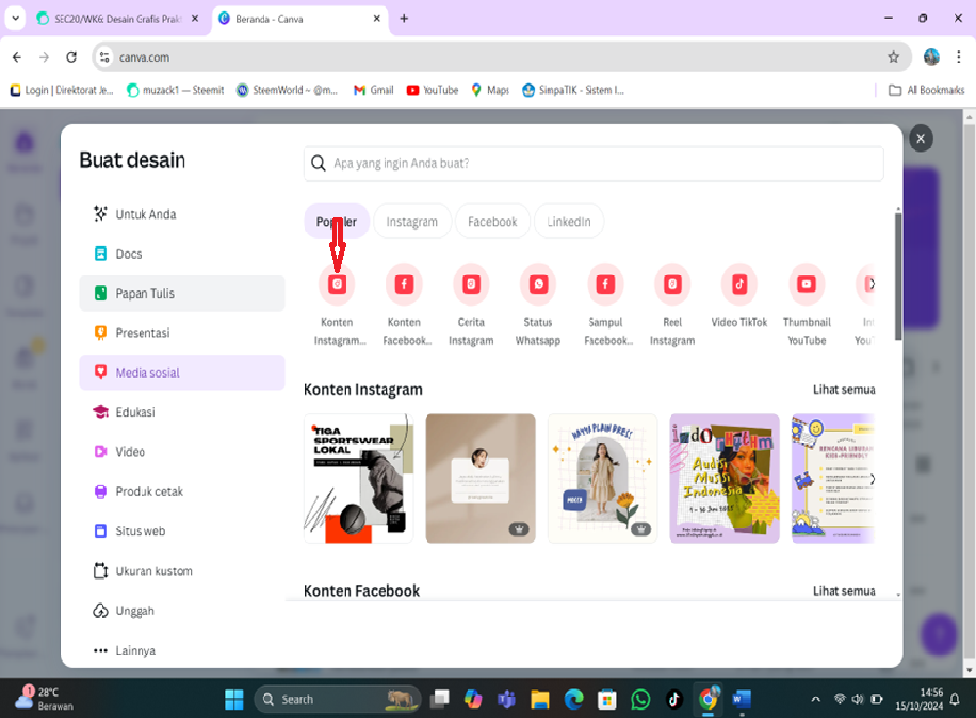Open Untuk Anda category
Screen dimensions: 976x718
(x=183, y=214)
